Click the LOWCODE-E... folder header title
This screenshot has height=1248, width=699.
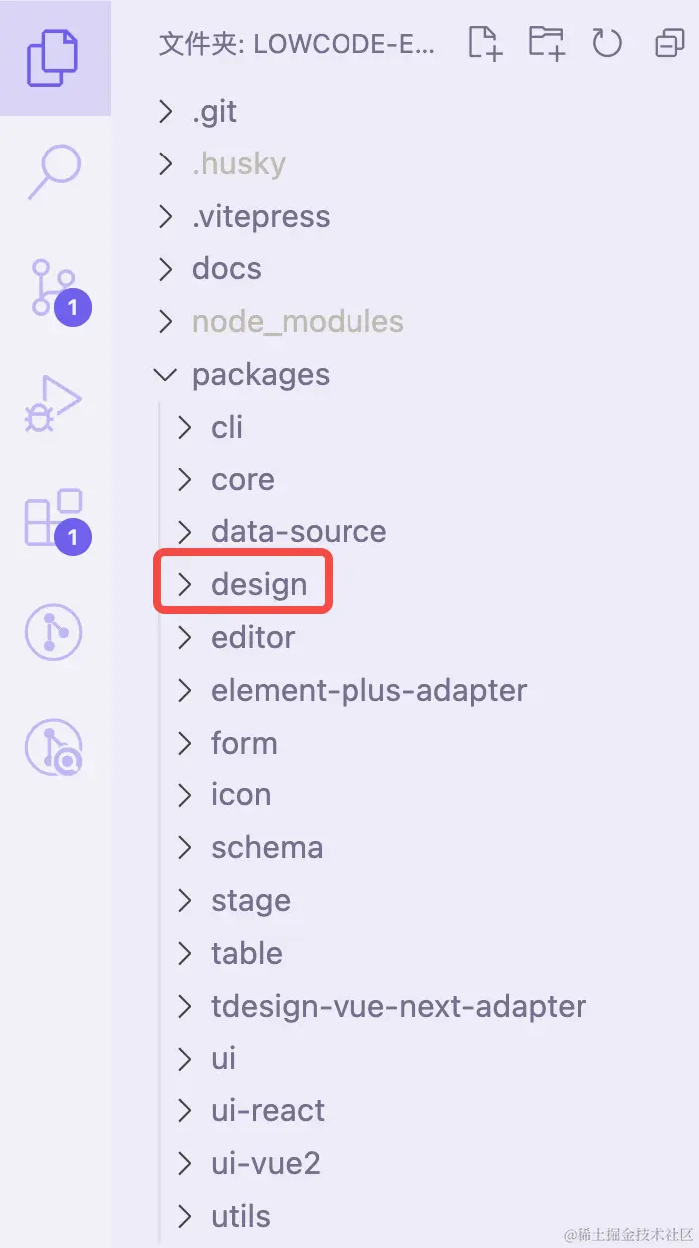tap(297, 44)
